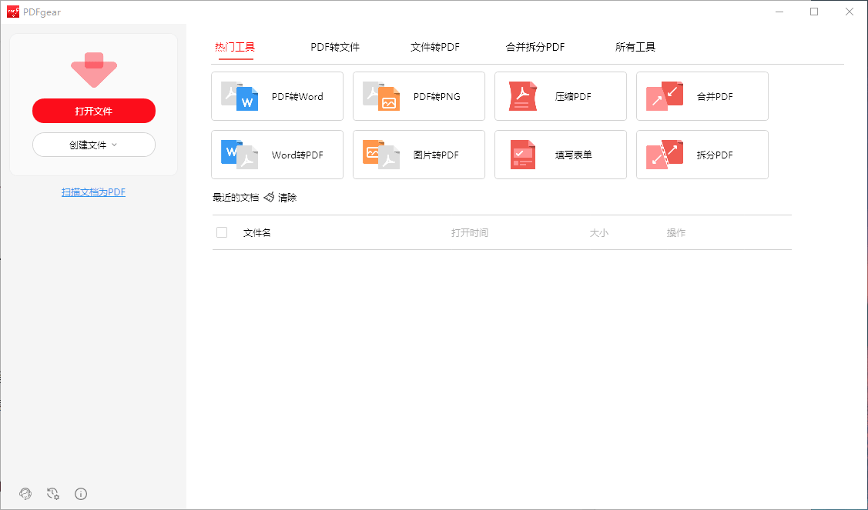Open the history settings icon
Image resolution: width=868 pixels, height=510 pixels.
53,494
